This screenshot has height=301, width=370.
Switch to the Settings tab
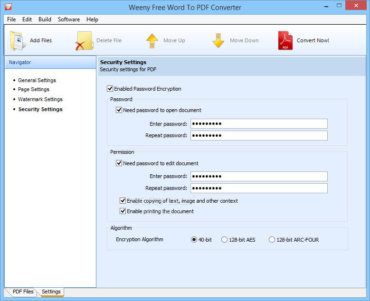point(51,292)
